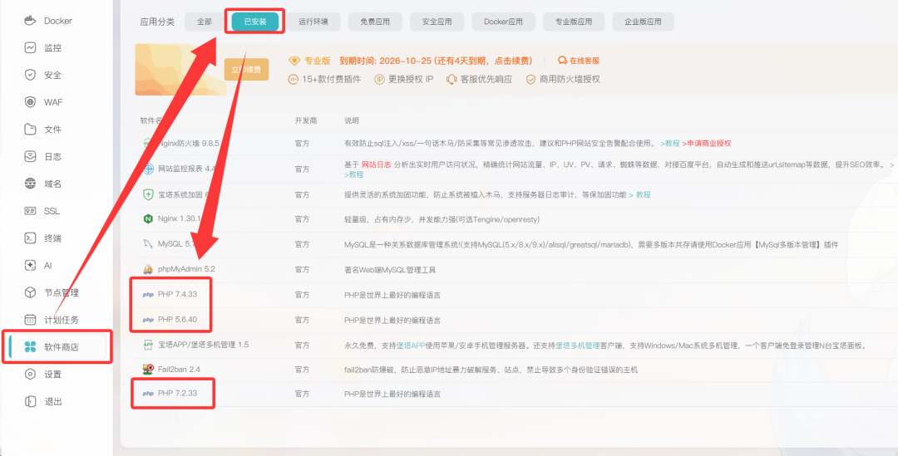Open the 监控 monitoring icon
898x456 pixels.
click(x=31, y=47)
